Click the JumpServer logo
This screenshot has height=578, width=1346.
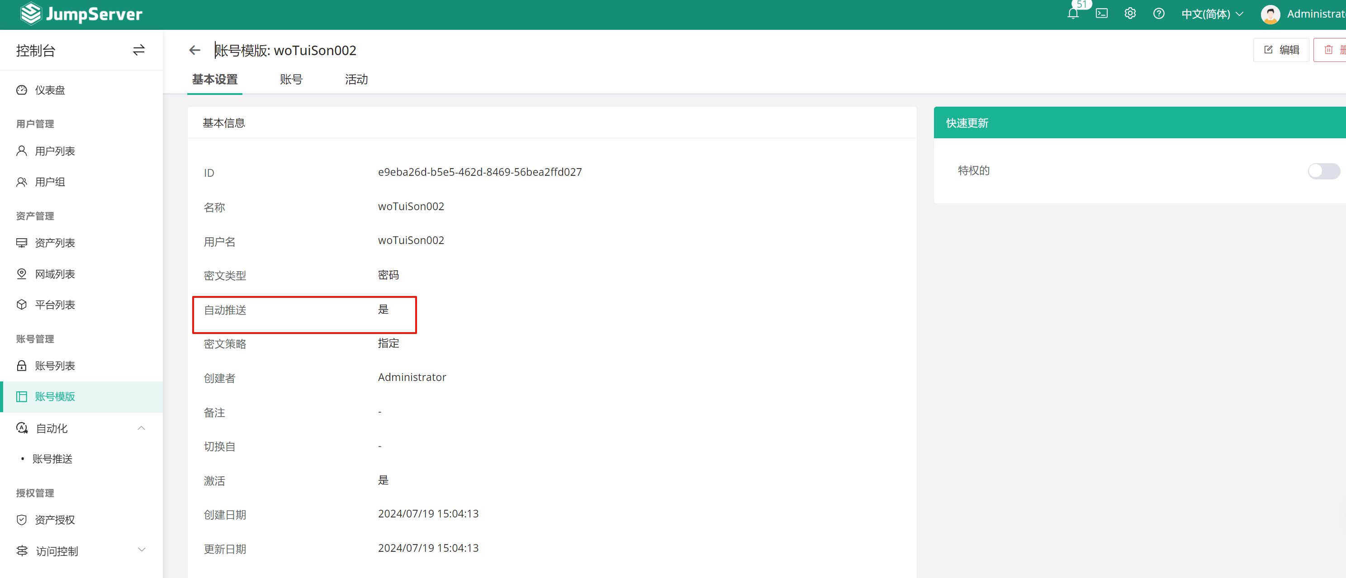[81, 14]
